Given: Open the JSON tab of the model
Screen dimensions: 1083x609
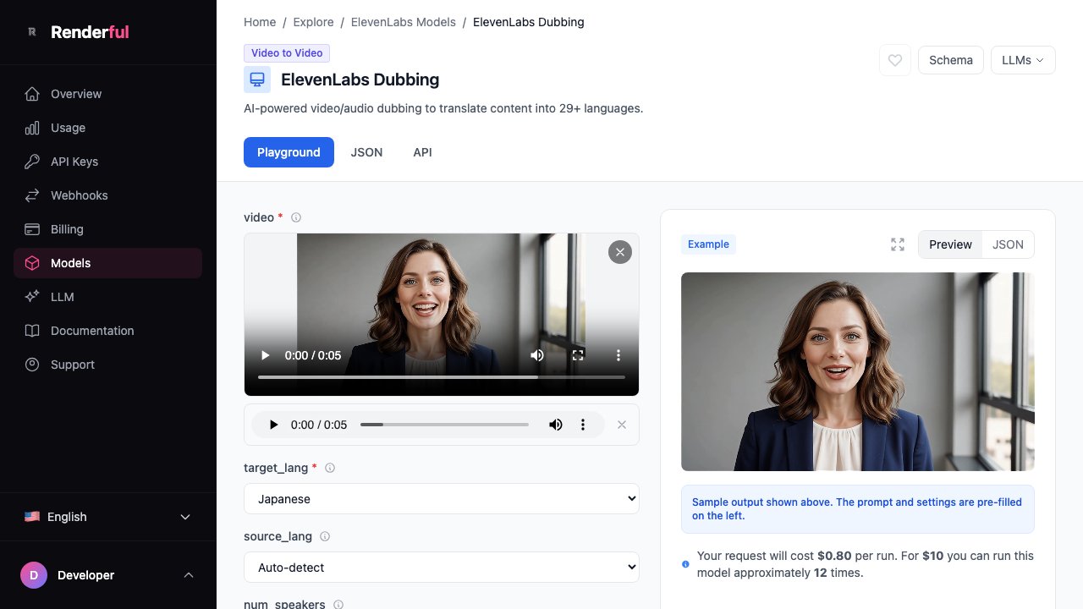Looking at the screenshot, I should (366, 152).
